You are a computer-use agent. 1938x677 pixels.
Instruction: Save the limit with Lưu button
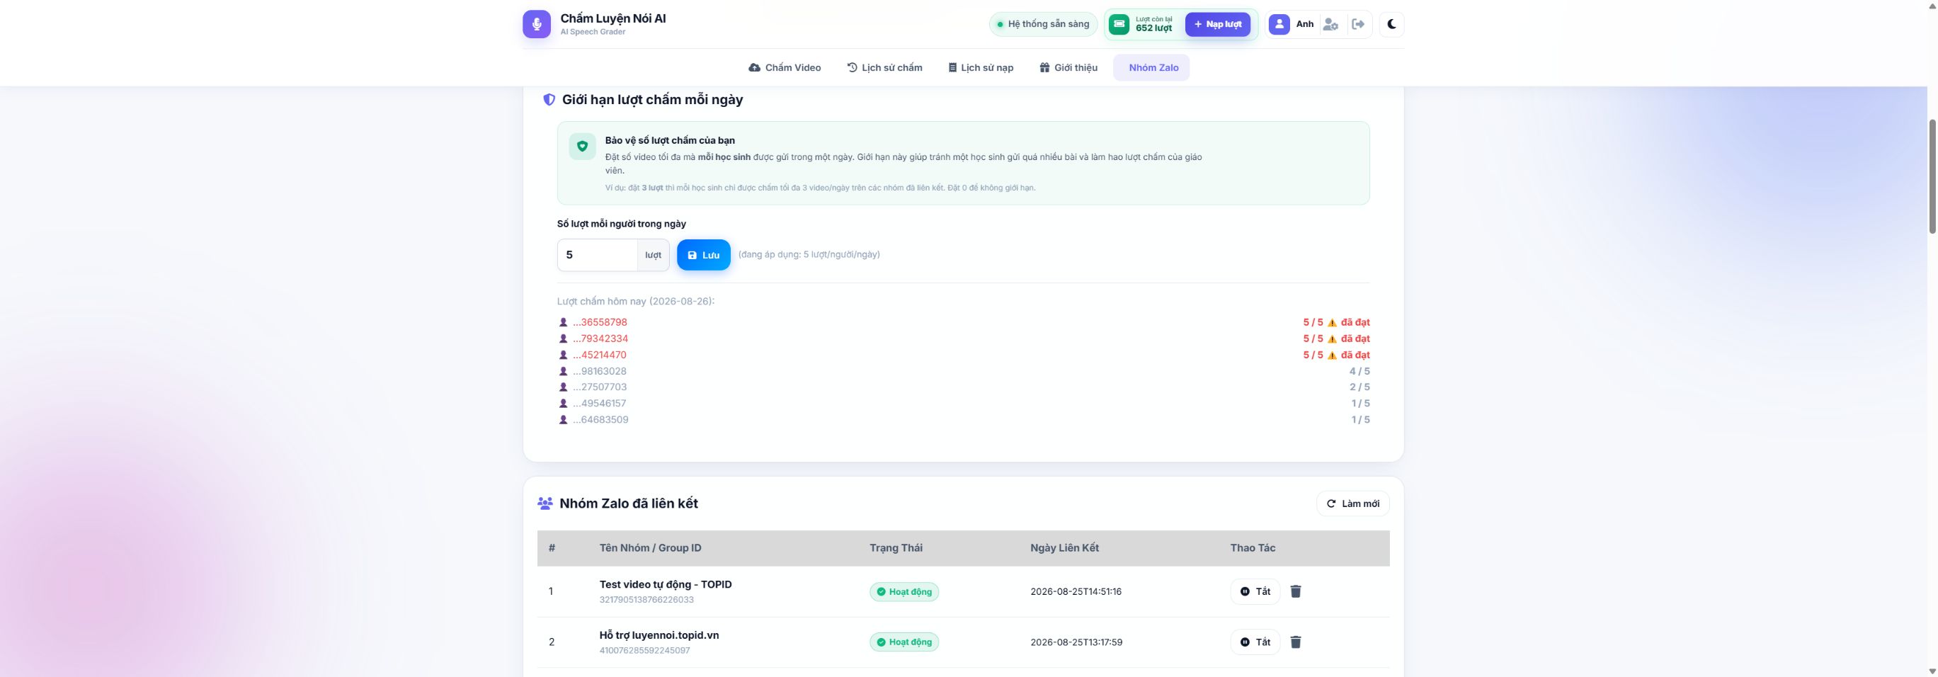click(703, 255)
